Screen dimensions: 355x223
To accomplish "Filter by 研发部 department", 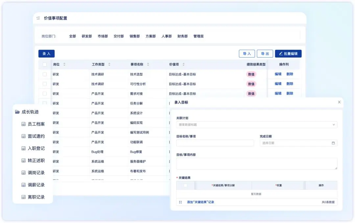I will (x=87, y=36).
